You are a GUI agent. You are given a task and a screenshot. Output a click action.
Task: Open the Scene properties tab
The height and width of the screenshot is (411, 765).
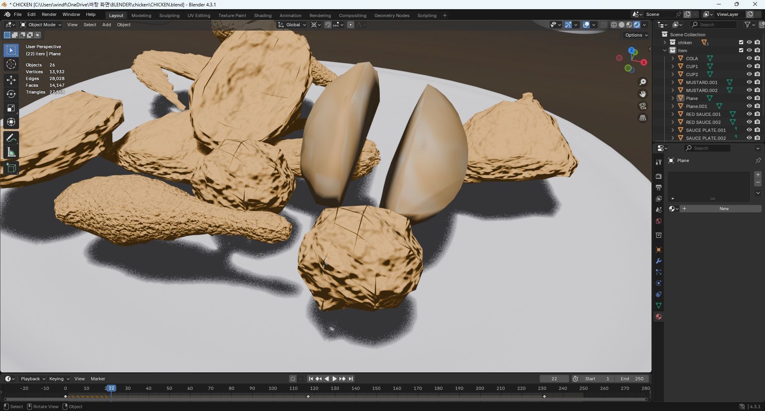[659, 209]
